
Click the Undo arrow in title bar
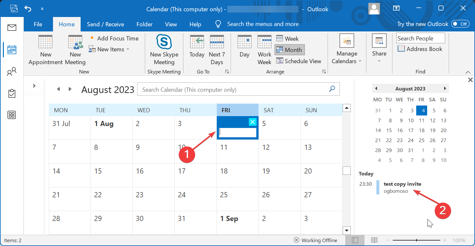28,9
